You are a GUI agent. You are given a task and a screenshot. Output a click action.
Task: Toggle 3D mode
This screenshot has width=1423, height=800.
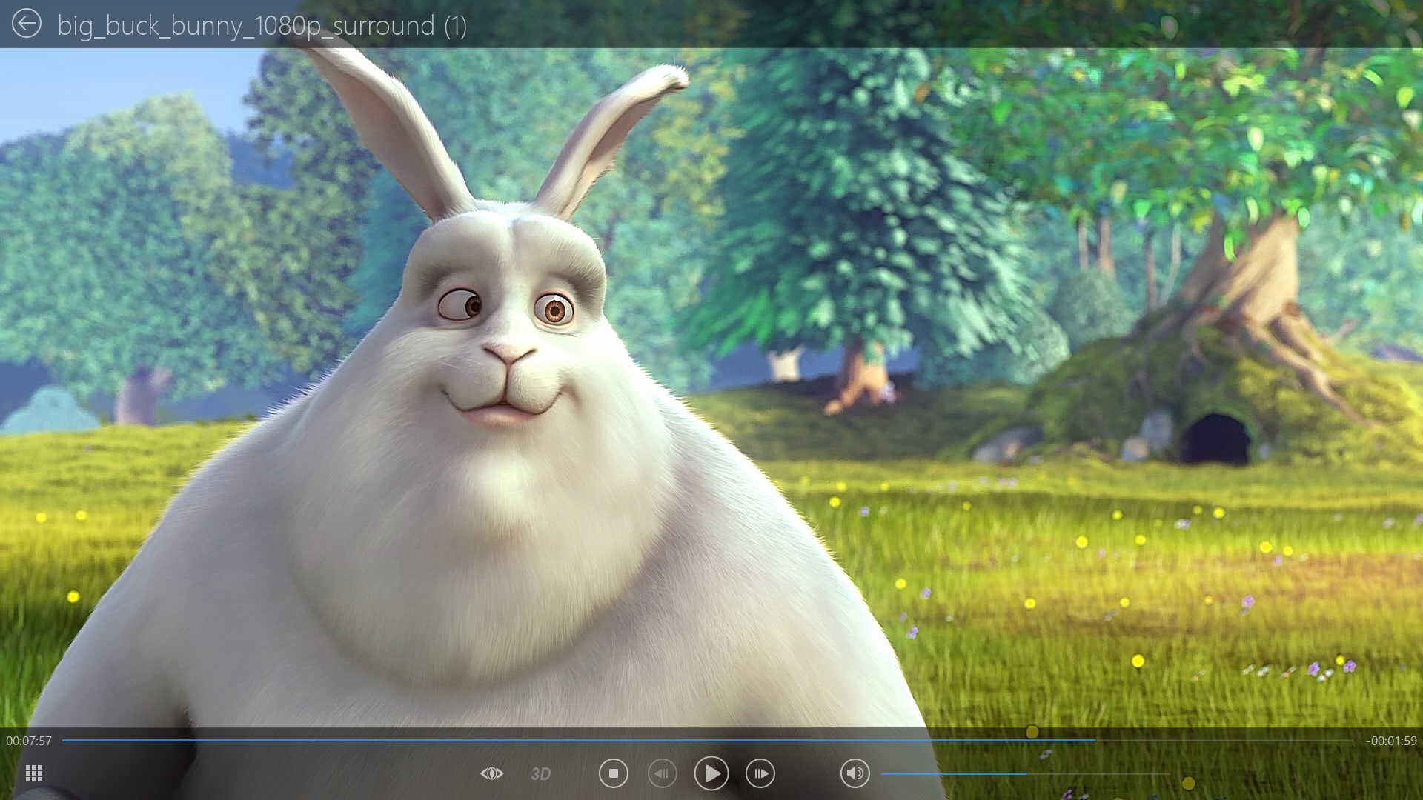click(541, 774)
